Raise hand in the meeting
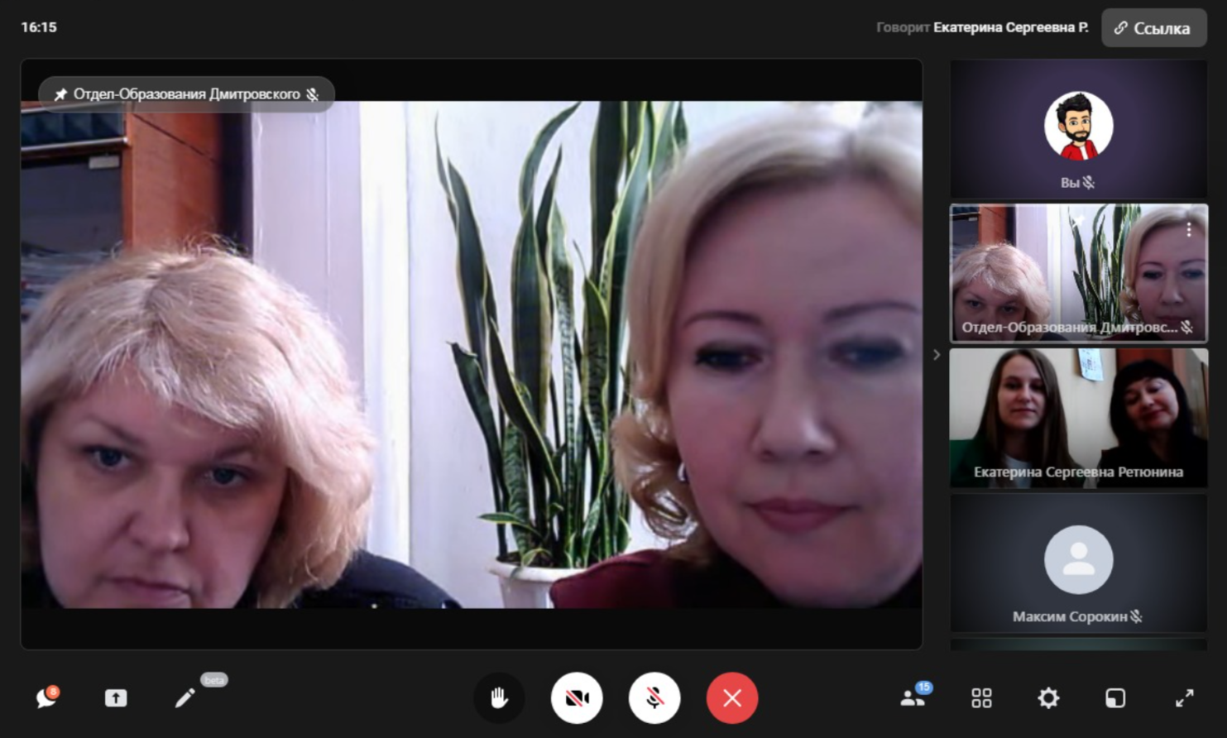1227x738 pixels. click(x=499, y=698)
